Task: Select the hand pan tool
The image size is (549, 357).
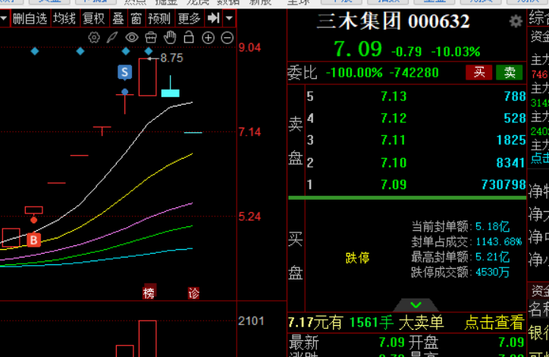Action: [x=170, y=37]
